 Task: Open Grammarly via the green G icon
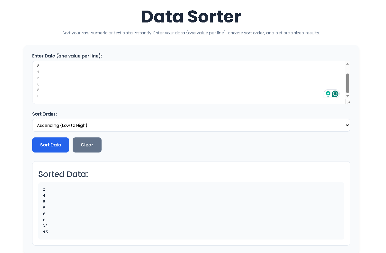click(335, 93)
